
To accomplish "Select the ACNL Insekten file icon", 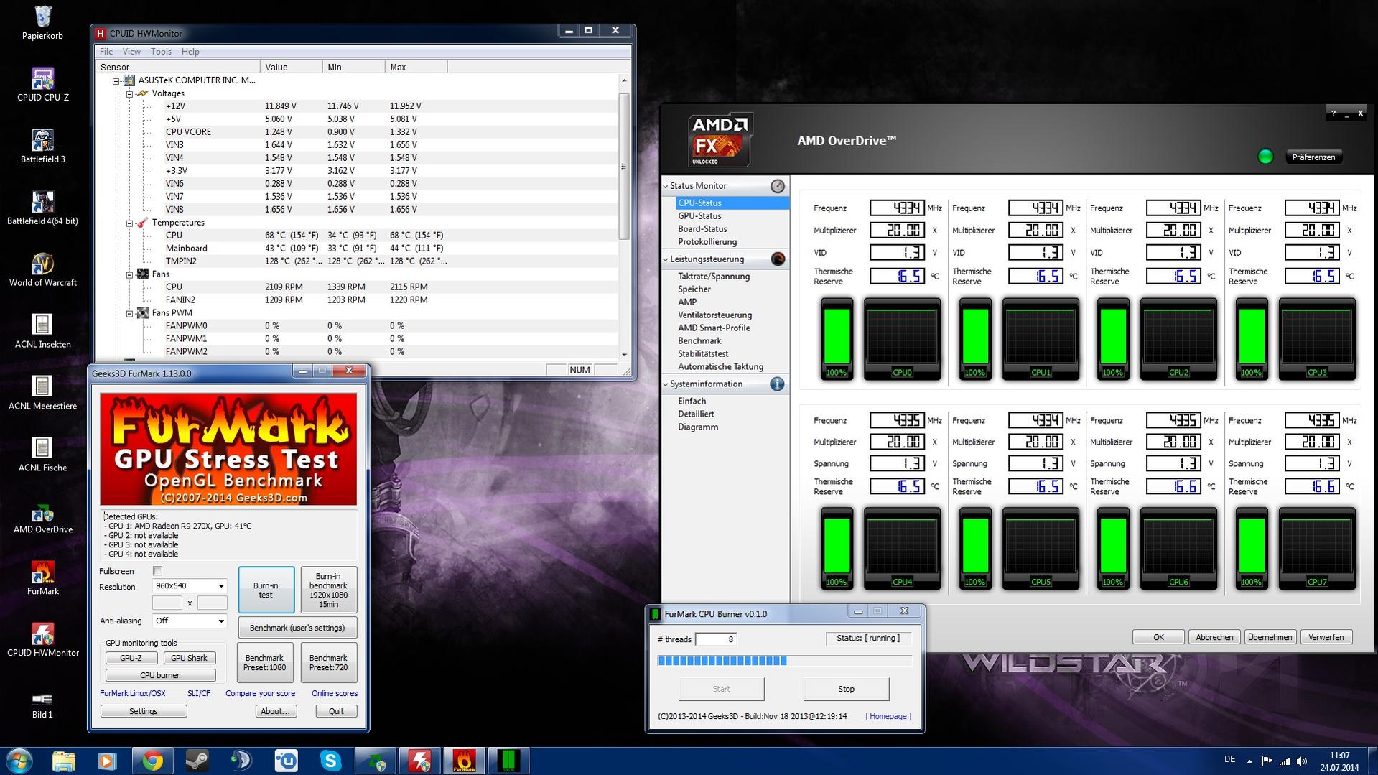I will [42, 332].
